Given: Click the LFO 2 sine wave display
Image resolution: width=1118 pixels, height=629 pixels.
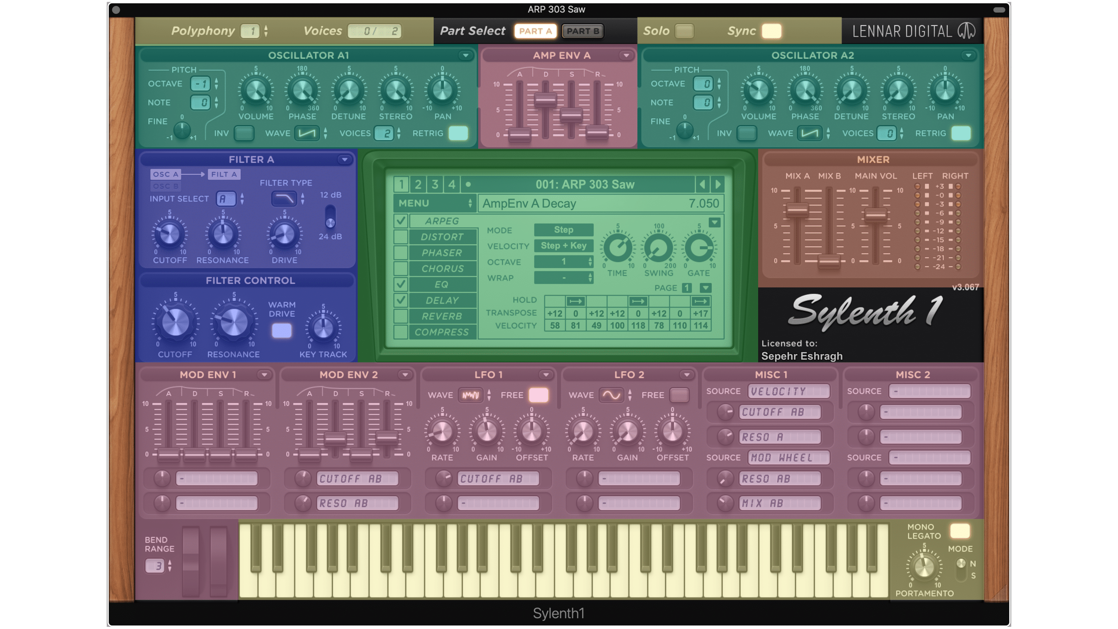Looking at the screenshot, I should (611, 395).
